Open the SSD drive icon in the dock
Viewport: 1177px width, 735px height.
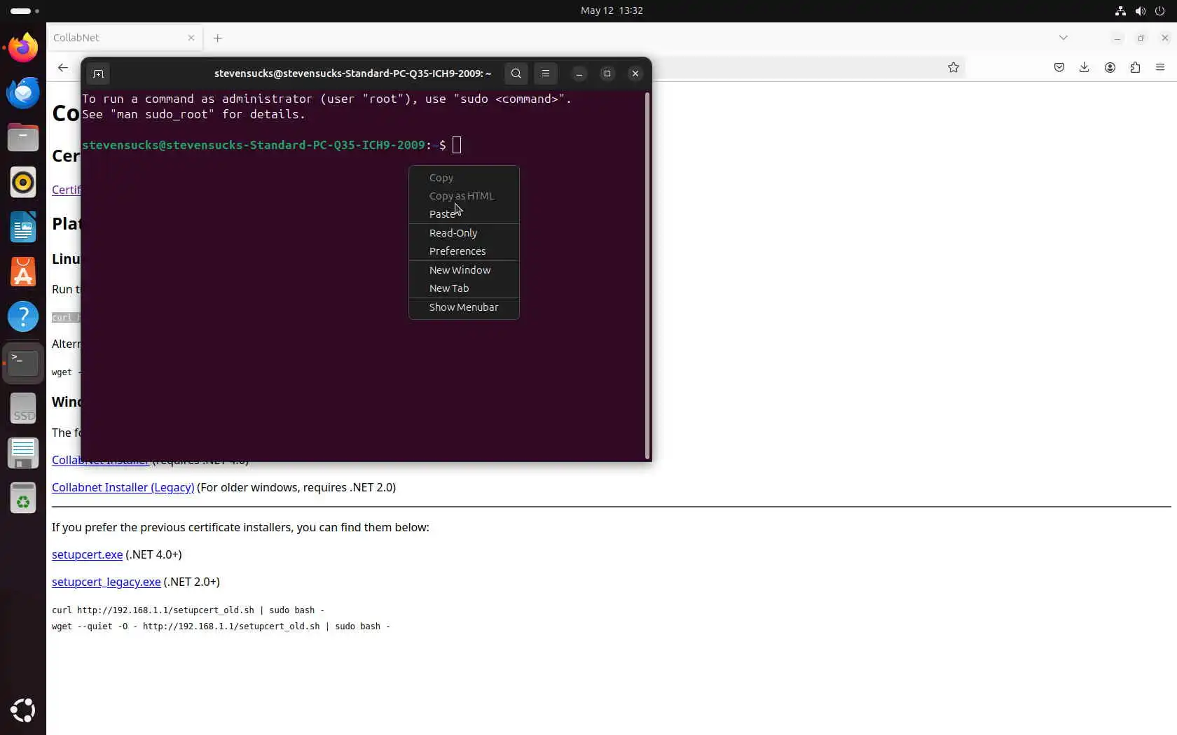coord(23,407)
